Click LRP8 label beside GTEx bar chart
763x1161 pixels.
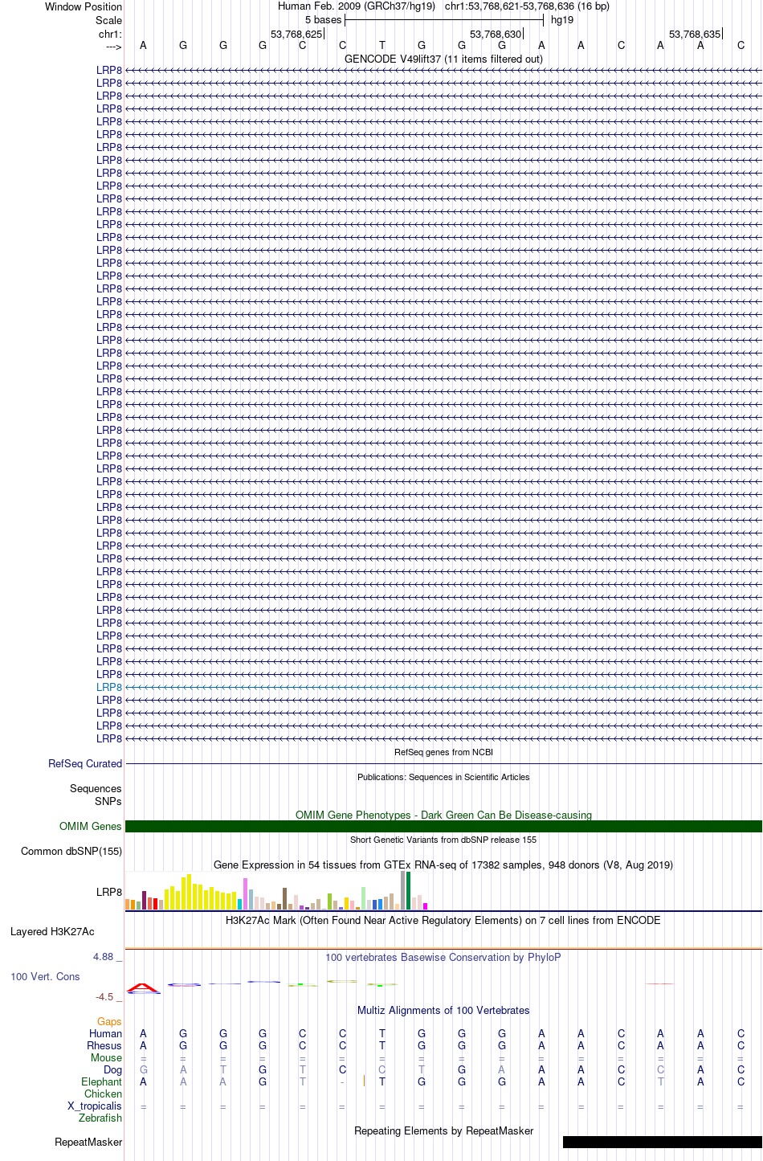(x=109, y=892)
